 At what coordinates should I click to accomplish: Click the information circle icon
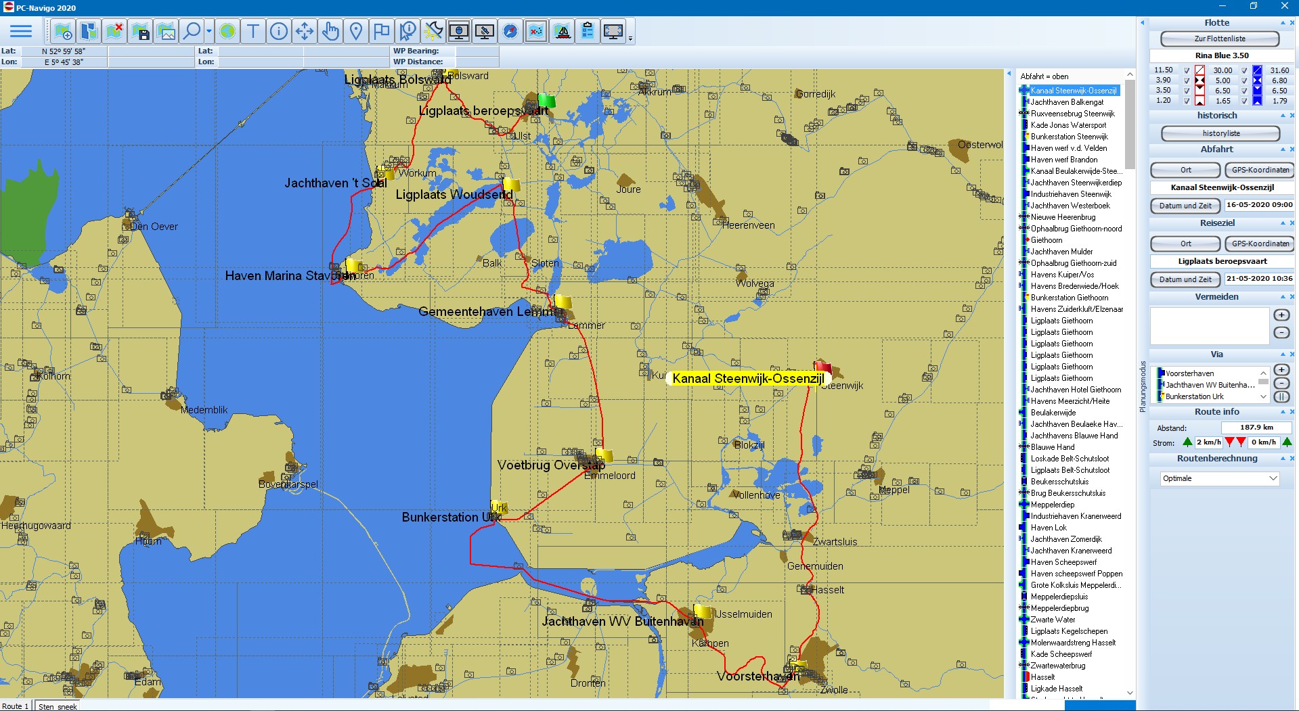[279, 31]
